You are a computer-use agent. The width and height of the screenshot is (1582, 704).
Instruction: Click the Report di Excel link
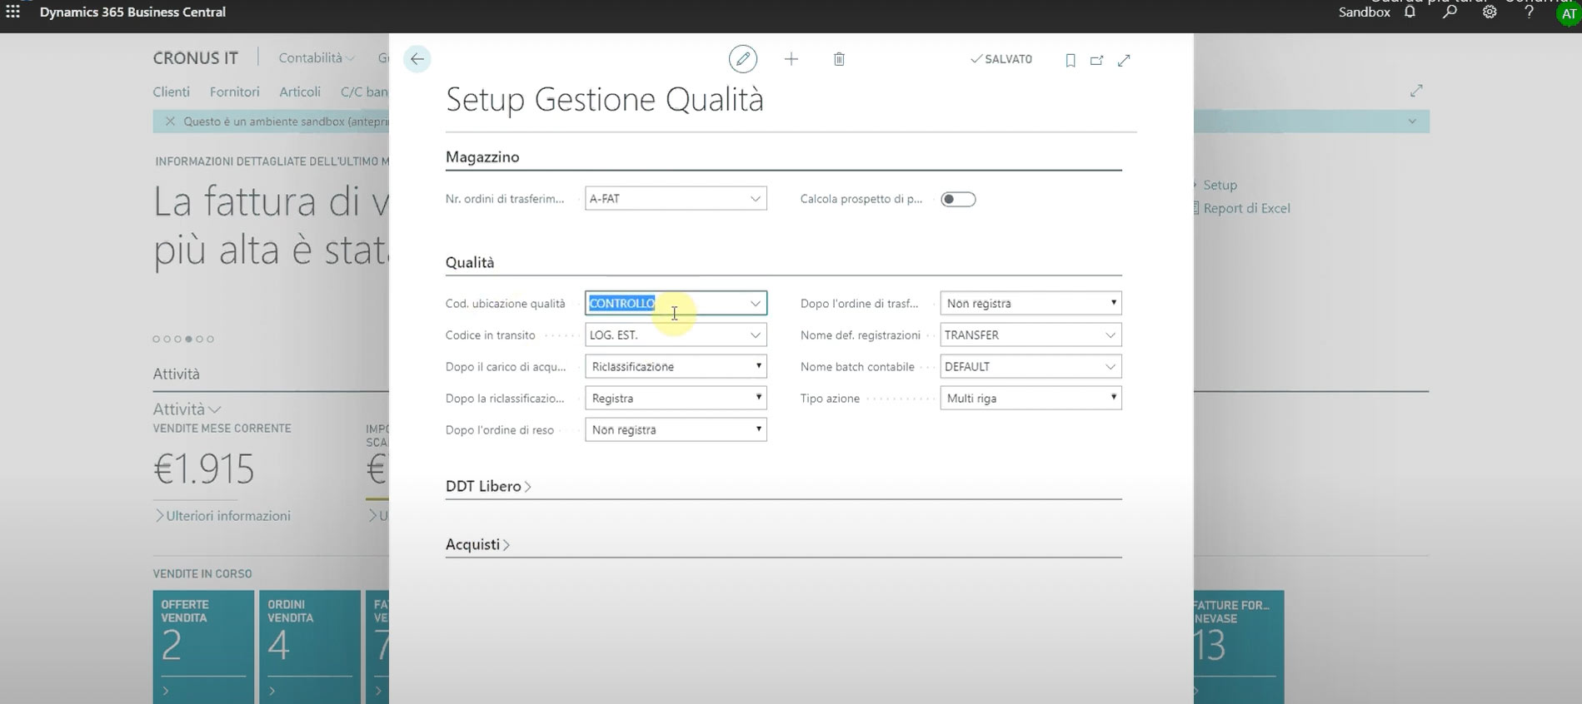tap(1246, 208)
